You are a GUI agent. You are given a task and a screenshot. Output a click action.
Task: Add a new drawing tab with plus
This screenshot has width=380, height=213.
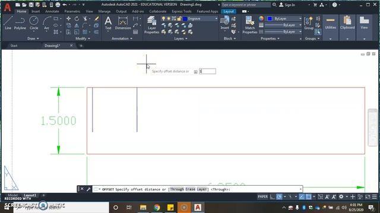tap(81, 46)
